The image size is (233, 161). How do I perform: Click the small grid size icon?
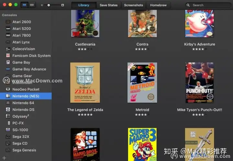(x=42, y=5)
